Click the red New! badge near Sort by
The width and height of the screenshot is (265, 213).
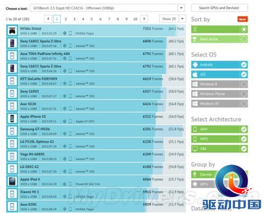point(243,19)
